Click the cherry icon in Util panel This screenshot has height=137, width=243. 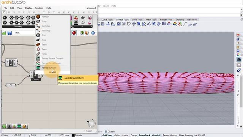(x=76, y=18)
